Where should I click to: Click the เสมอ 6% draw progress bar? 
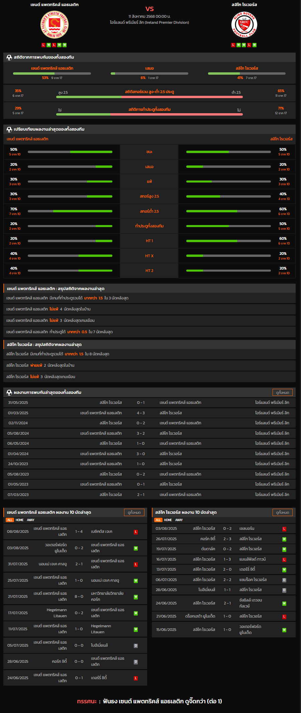coord(149,73)
